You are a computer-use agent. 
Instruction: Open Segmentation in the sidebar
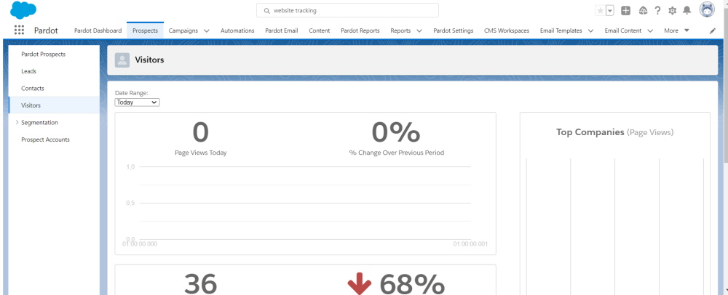pos(39,122)
